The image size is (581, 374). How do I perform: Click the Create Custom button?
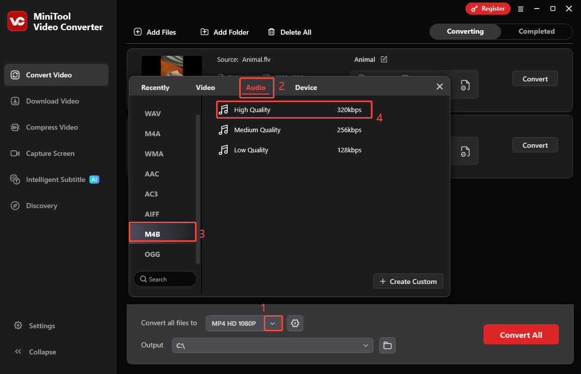click(408, 281)
